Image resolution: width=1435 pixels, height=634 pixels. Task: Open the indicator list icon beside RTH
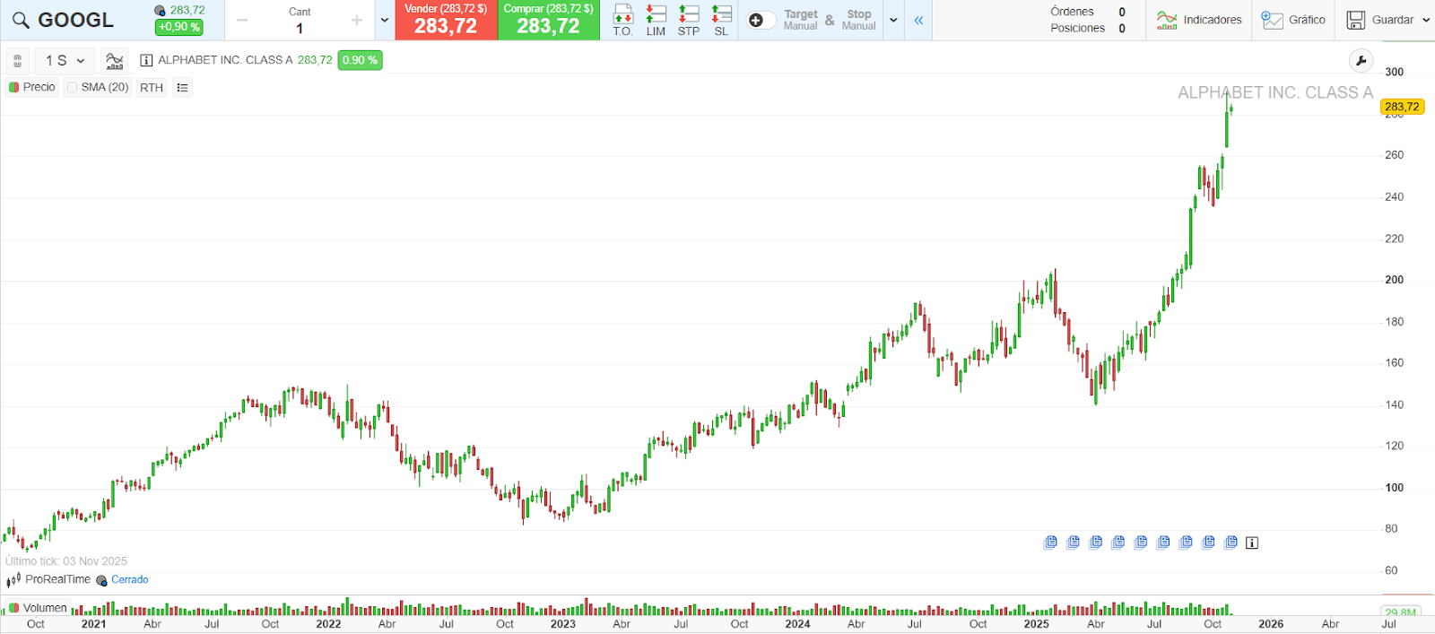click(x=182, y=88)
